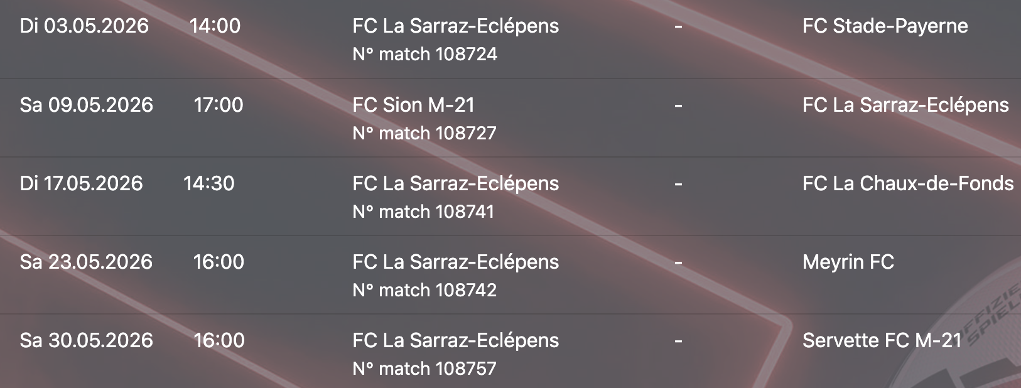1021x388 pixels.
Task: Open the Meyrin FC team link
Action: [848, 262]
